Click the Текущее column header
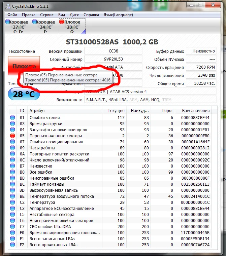This screenshot has width=226, height=256. point(115,111)
